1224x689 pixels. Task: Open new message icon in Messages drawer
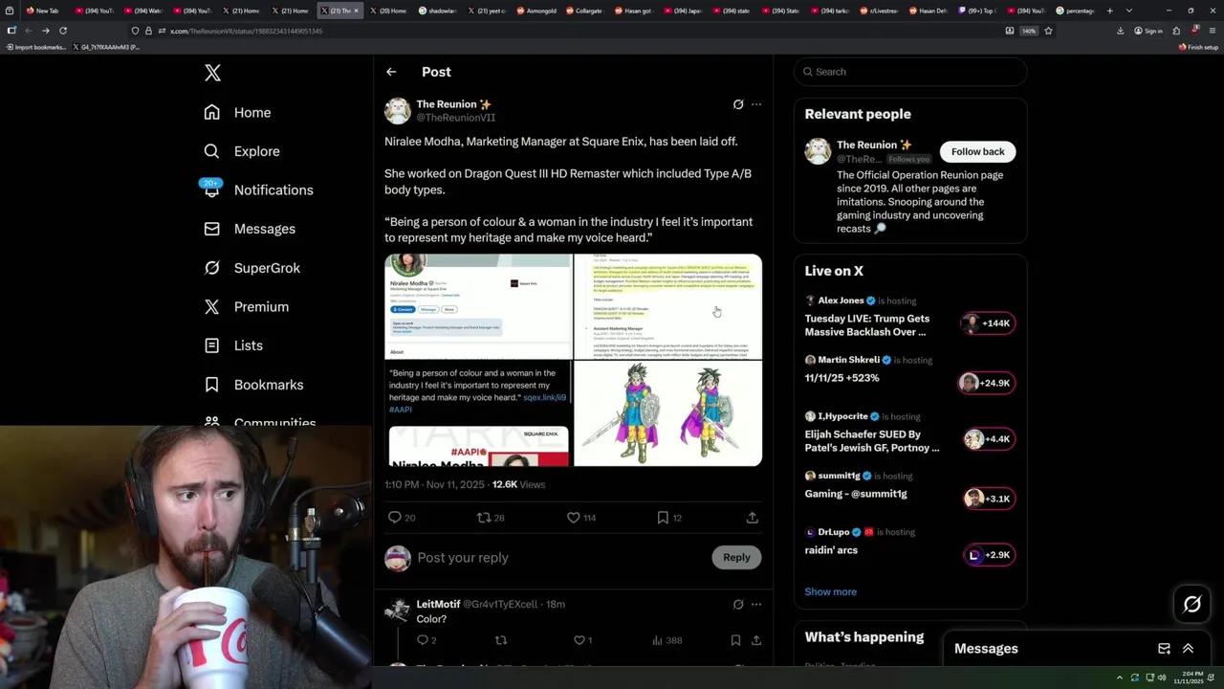[x=1164, y=649]
